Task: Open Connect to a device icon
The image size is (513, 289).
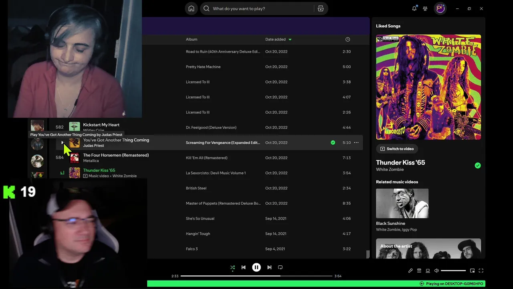Action: pyautogui.click(x=428, y=271)
